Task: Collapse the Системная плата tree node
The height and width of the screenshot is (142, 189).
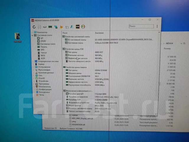Action: tap(32, 35)
